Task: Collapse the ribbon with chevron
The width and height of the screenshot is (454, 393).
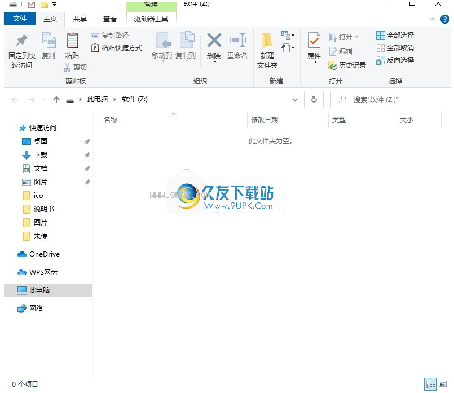Action: (433, 19)
